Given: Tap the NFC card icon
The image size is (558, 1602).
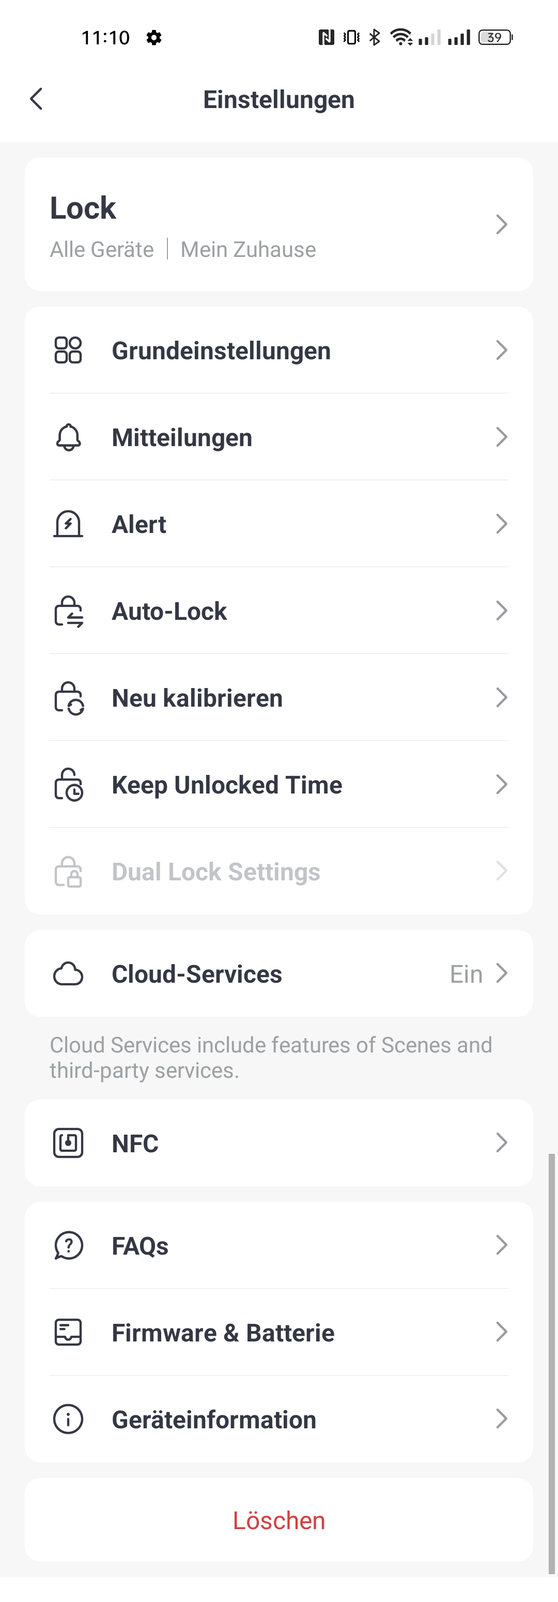Looking at the screenshot, I should pos(68,1143).
